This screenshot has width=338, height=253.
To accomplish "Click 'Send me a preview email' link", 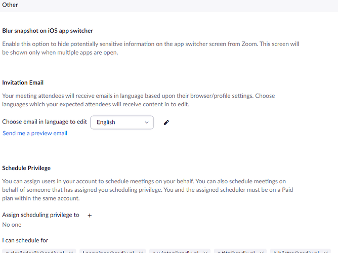I will (x=35, y=133).
